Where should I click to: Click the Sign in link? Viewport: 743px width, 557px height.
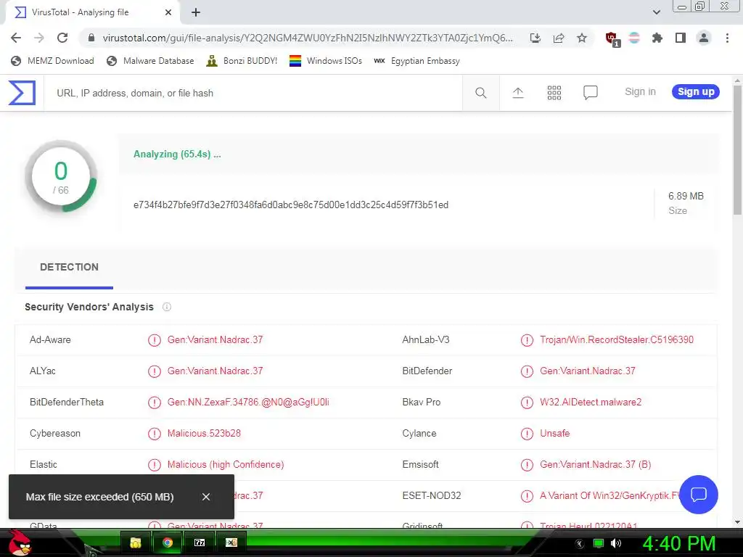pos(640,92)
